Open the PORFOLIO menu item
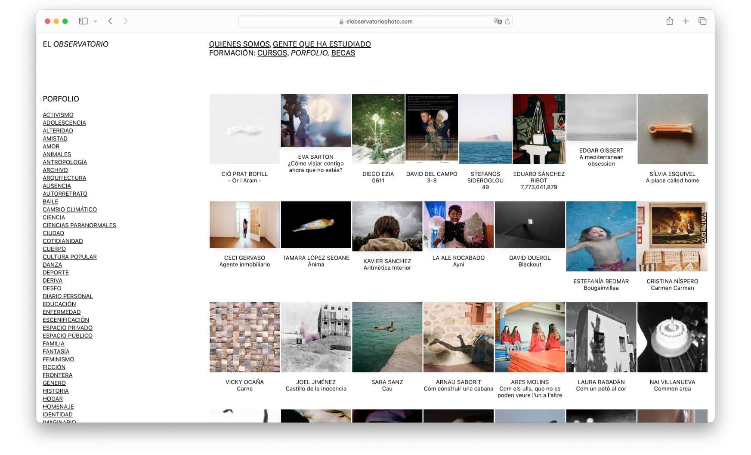The height and width of the screenshot is (455, 751). point(309,53)
